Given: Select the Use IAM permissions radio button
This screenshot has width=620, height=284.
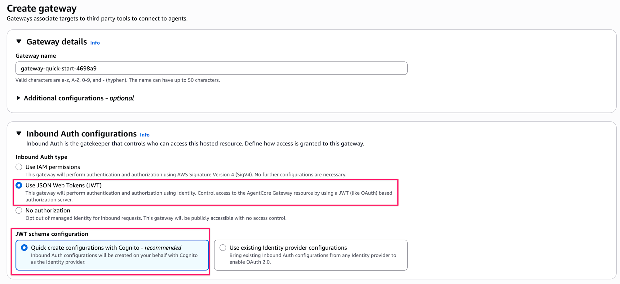Looking at the screenshot, I should [19, 167].
